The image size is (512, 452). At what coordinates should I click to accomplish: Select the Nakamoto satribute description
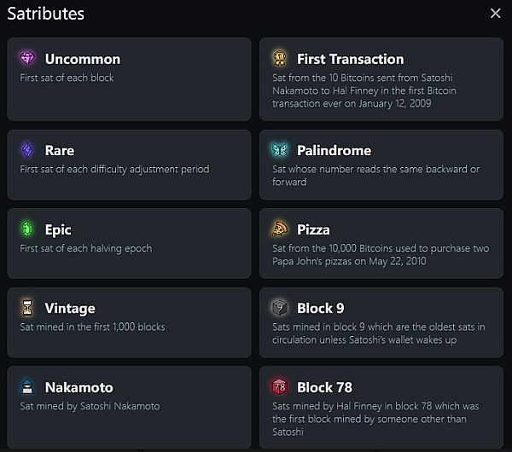(90, 406)
